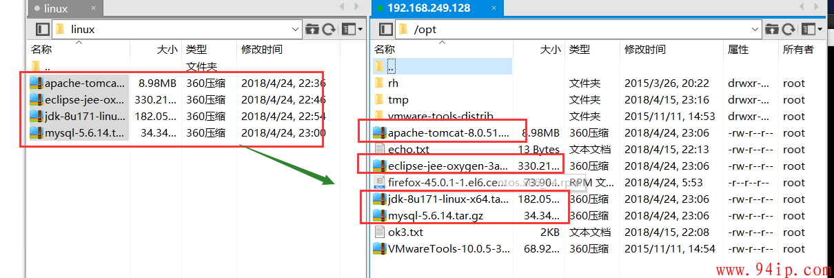The image size is (834, 278).
Task: Show next tab in remote pane tab strip
Action: (817, 7)
